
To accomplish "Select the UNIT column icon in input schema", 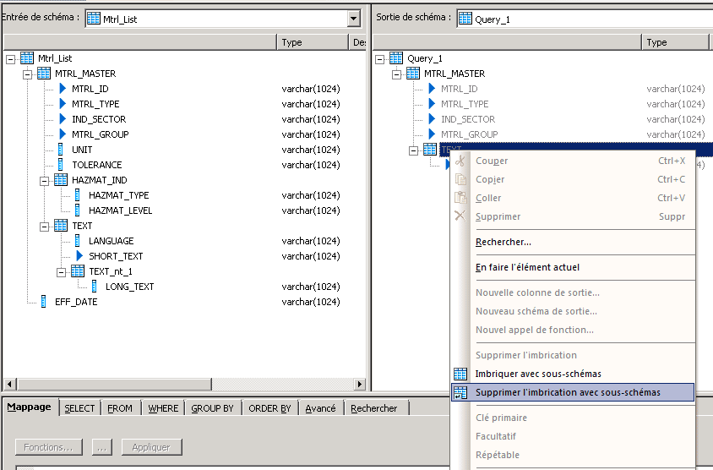I will [x=62, y=150].
